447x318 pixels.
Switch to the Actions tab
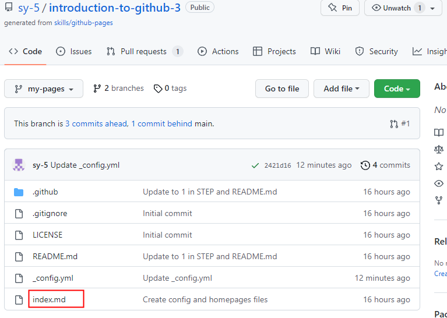218,51
